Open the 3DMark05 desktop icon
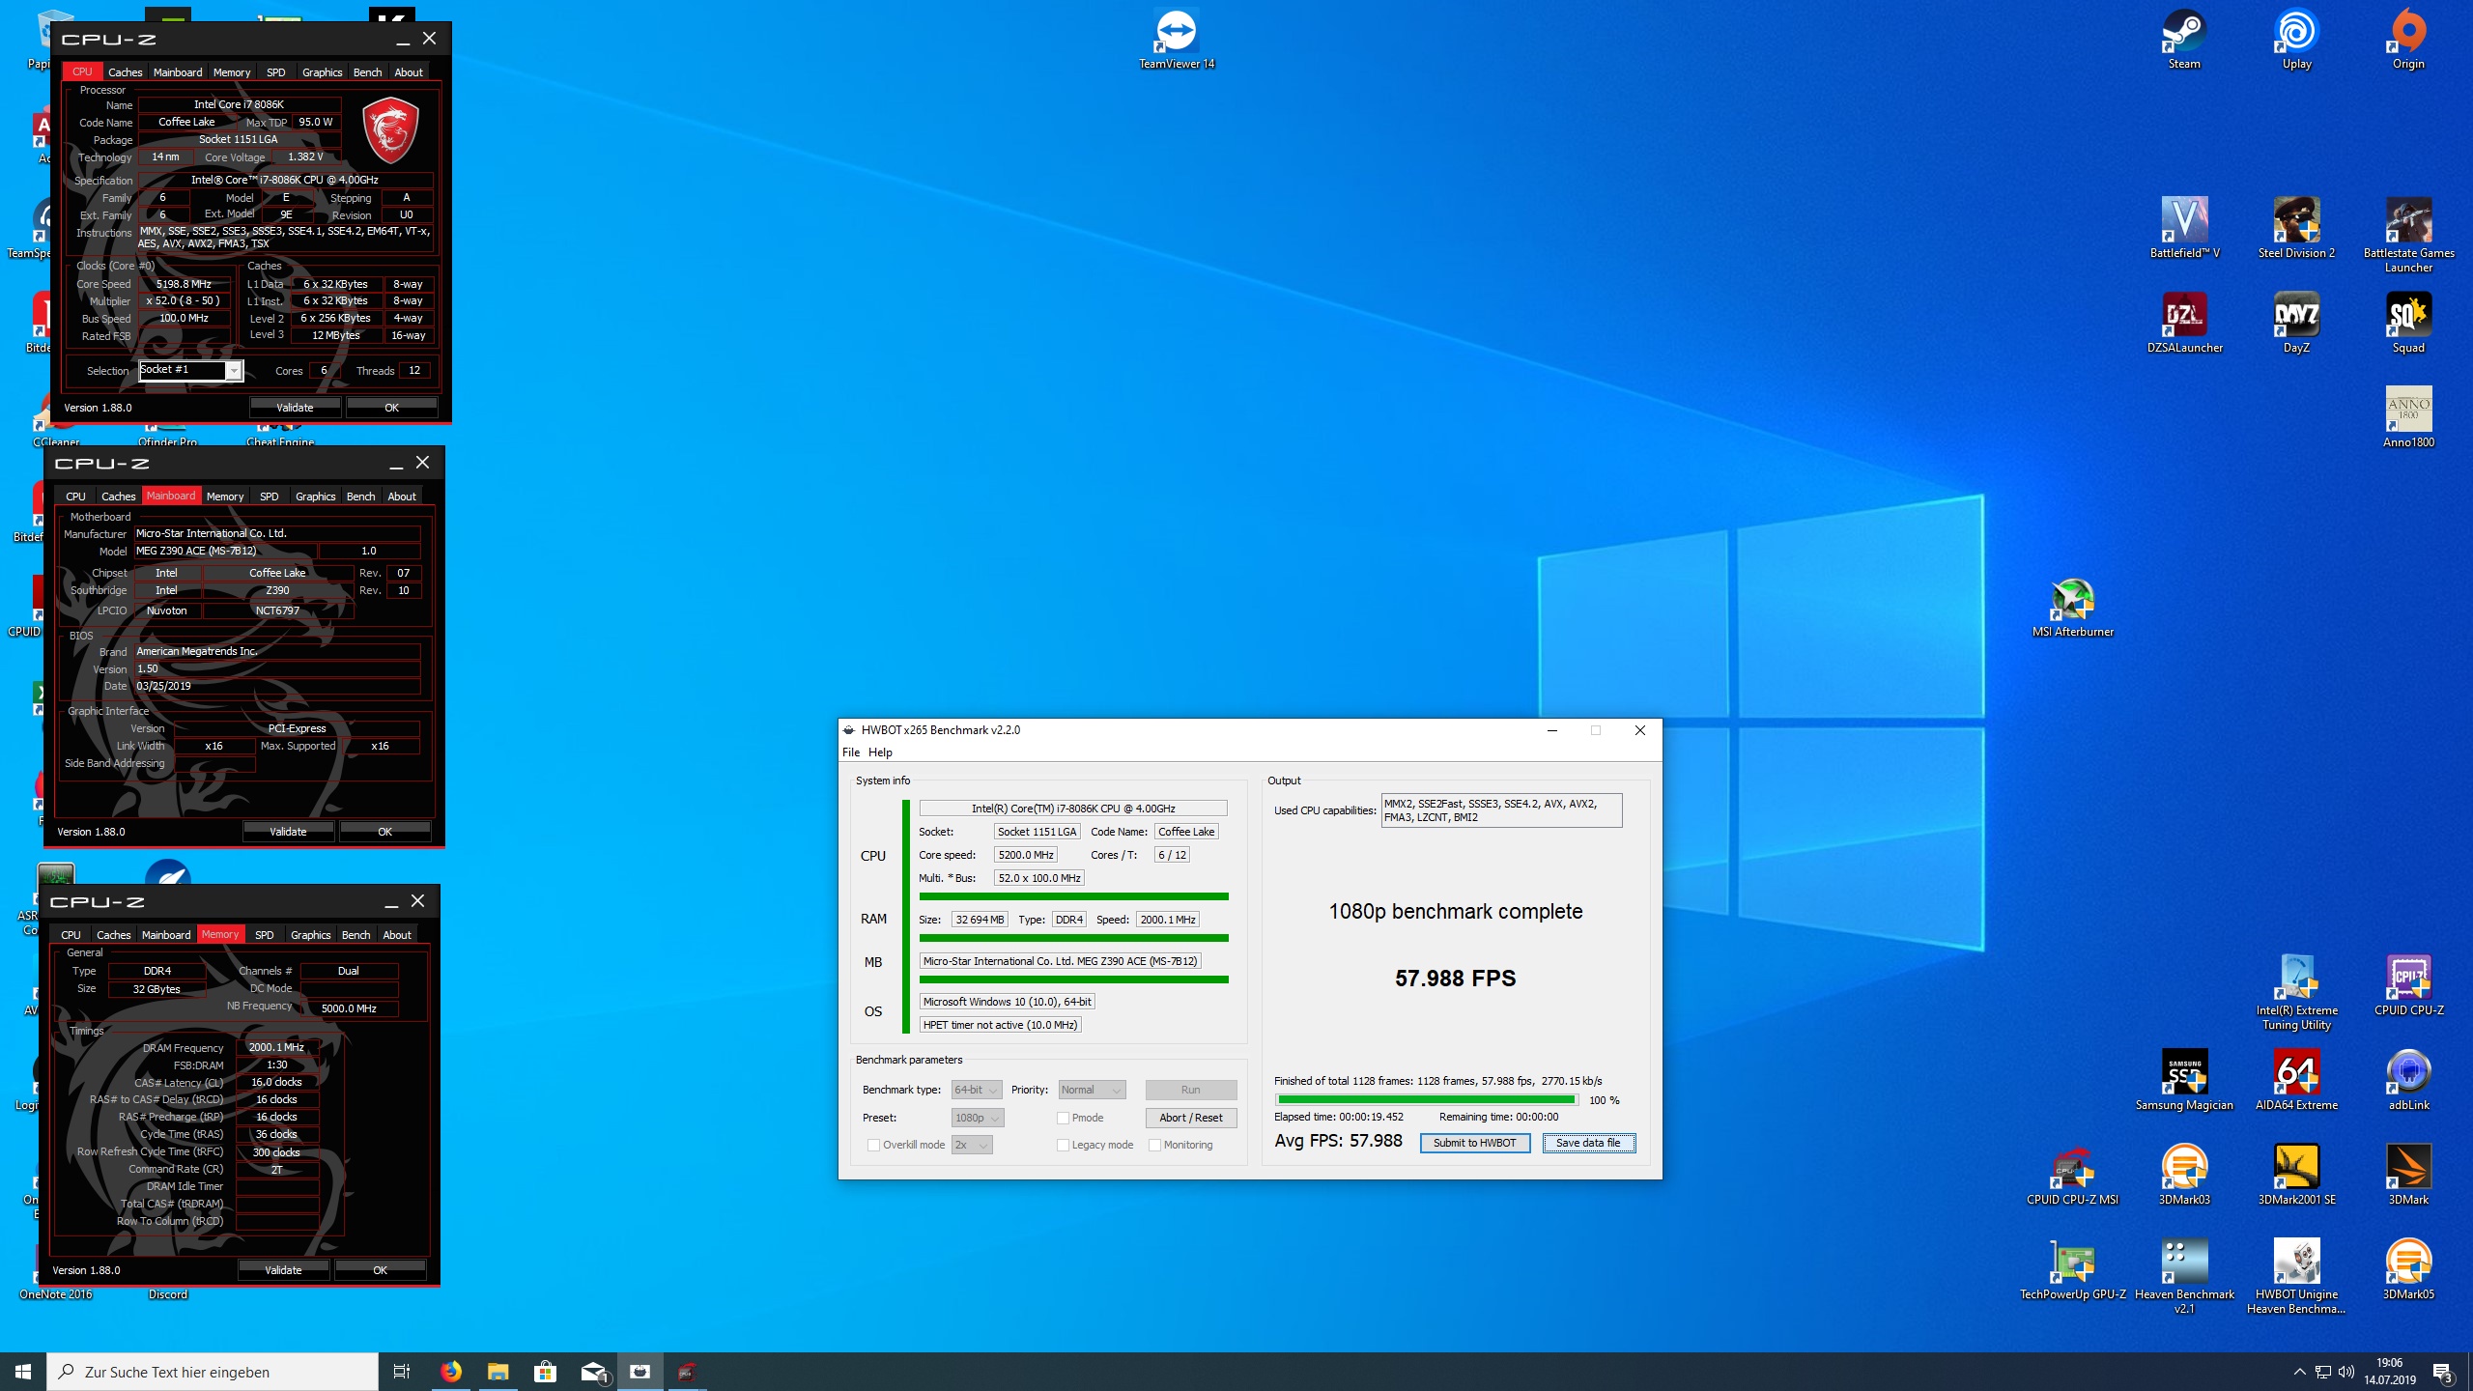This screenshot has height=1391, width=2473. point(2408,1269)
